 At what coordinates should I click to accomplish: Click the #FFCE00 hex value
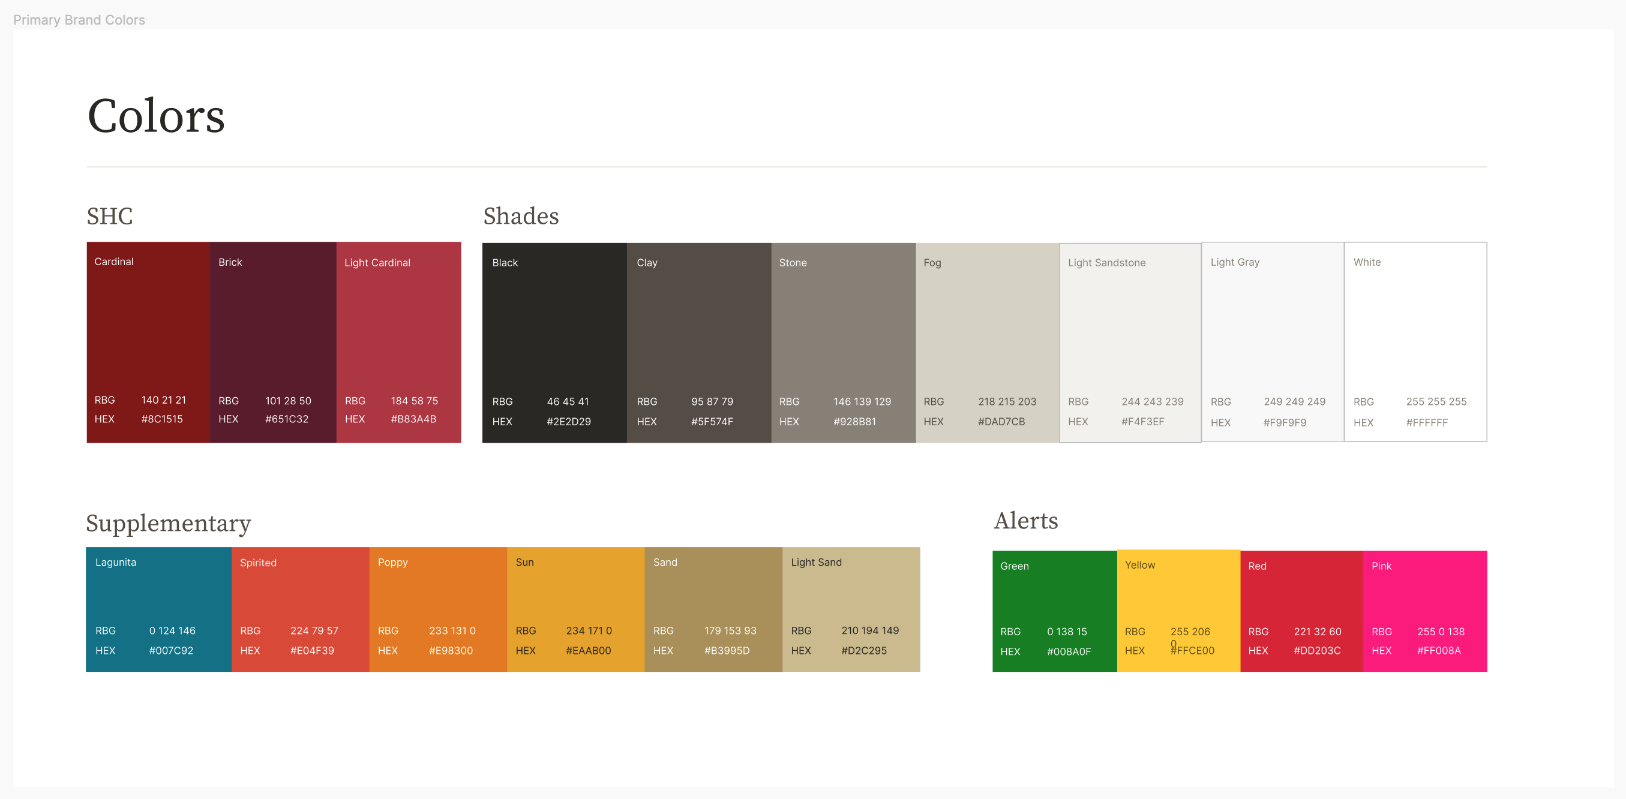[1192, 651]
